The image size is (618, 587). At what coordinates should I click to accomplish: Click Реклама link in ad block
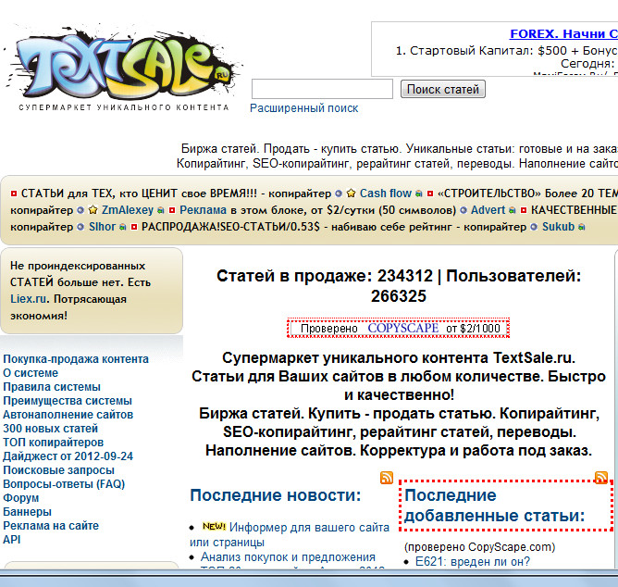pyautogui.click(x=203, y=210)
